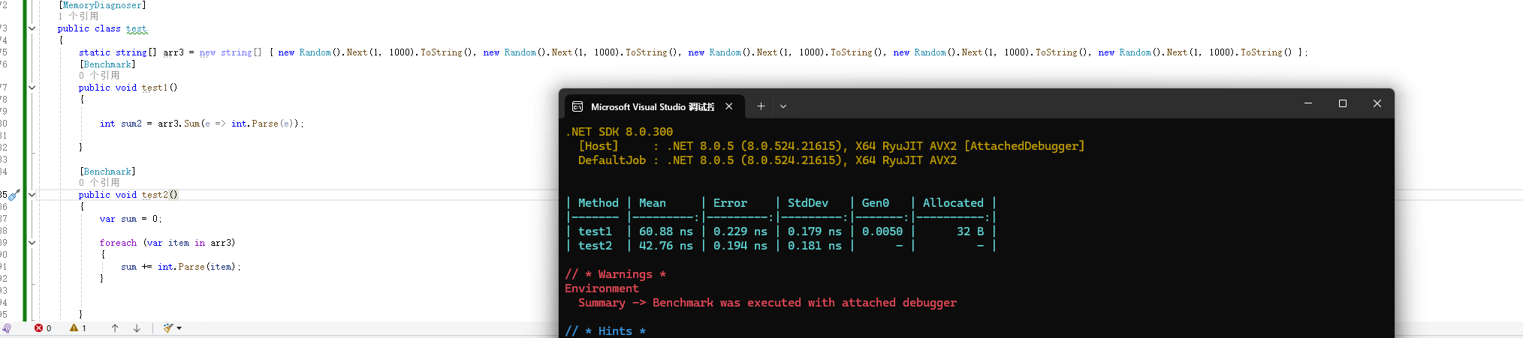Click the [Benchmark] attribute above test1
Viewport: 1523px width, 338px height.
pos(107,64)
